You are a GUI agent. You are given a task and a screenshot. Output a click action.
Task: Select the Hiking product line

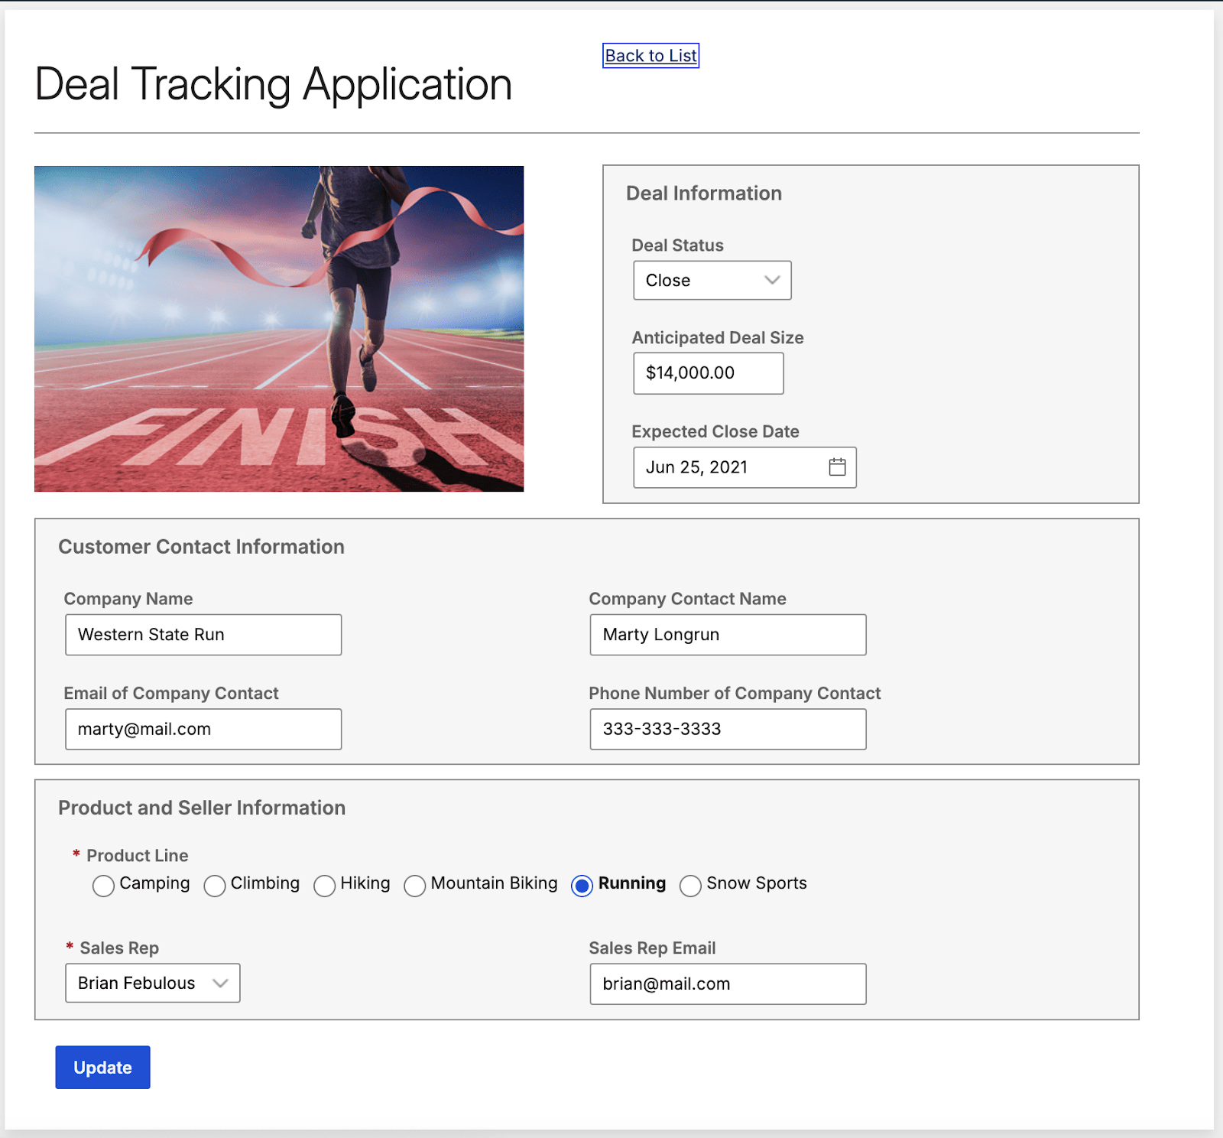[x=325, y=886]
